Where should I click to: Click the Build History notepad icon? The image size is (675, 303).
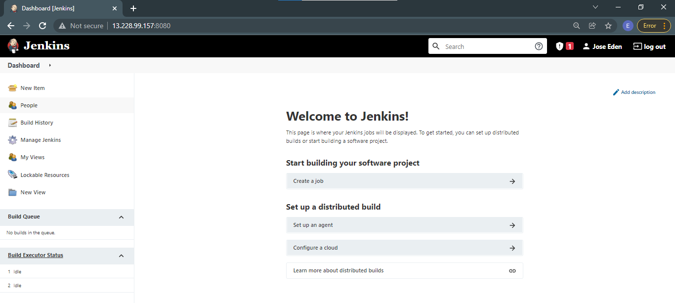pos(12,123)
